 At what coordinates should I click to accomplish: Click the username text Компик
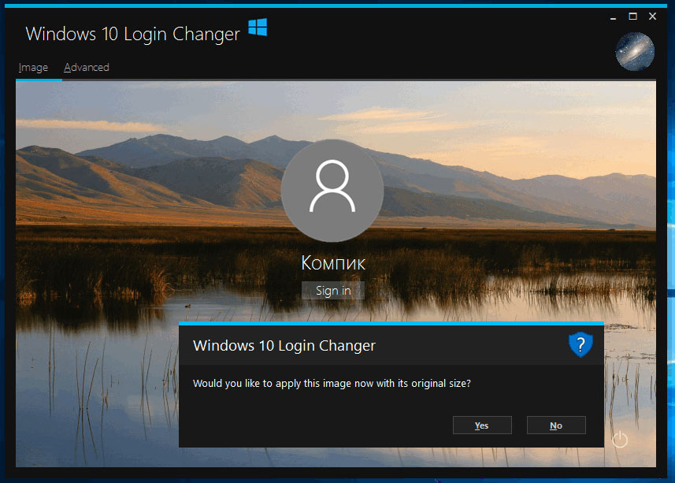333,263
